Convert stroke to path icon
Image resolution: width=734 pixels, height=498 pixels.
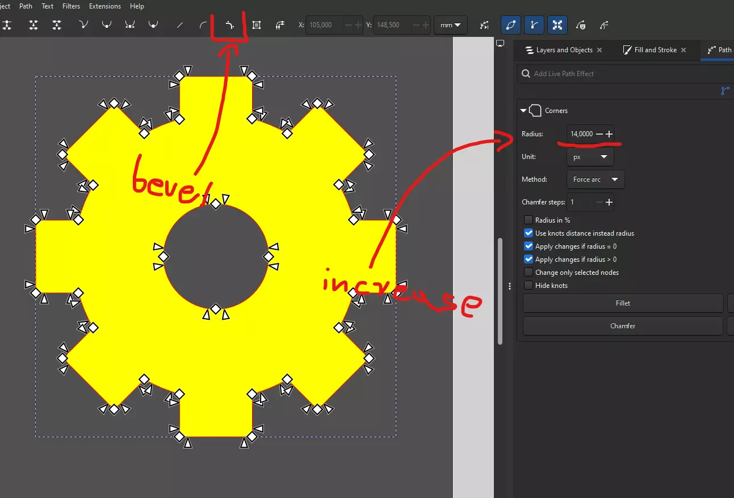click(x=280, y=25)
